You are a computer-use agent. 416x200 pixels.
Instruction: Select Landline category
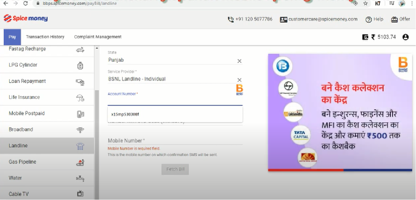coord(47,146)
